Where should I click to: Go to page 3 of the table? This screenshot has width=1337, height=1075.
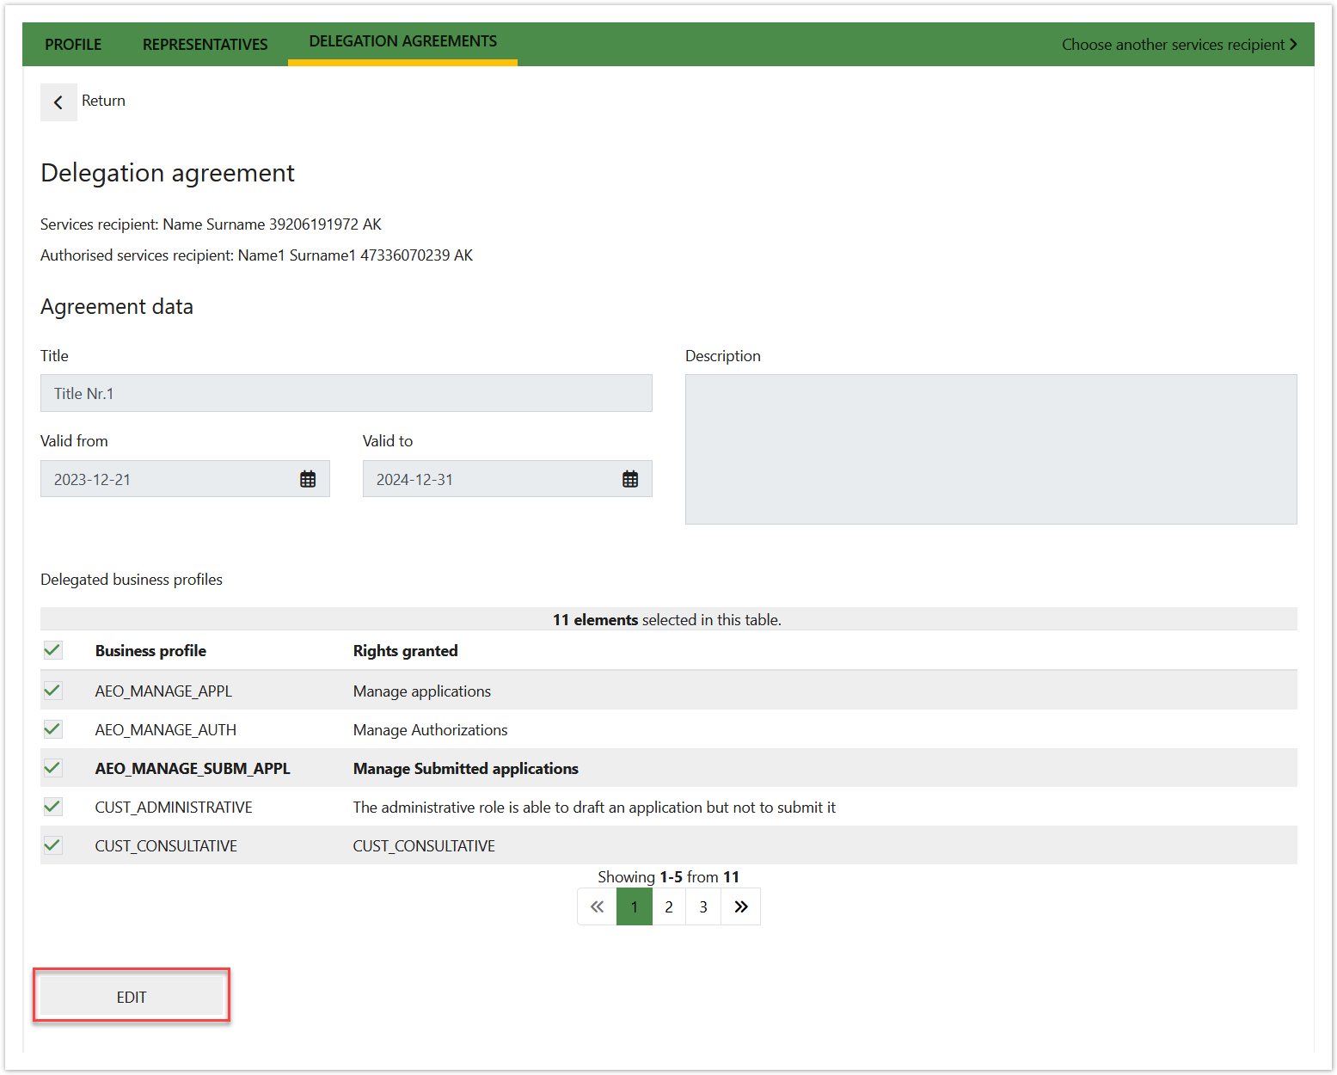[x=703, y=906]
